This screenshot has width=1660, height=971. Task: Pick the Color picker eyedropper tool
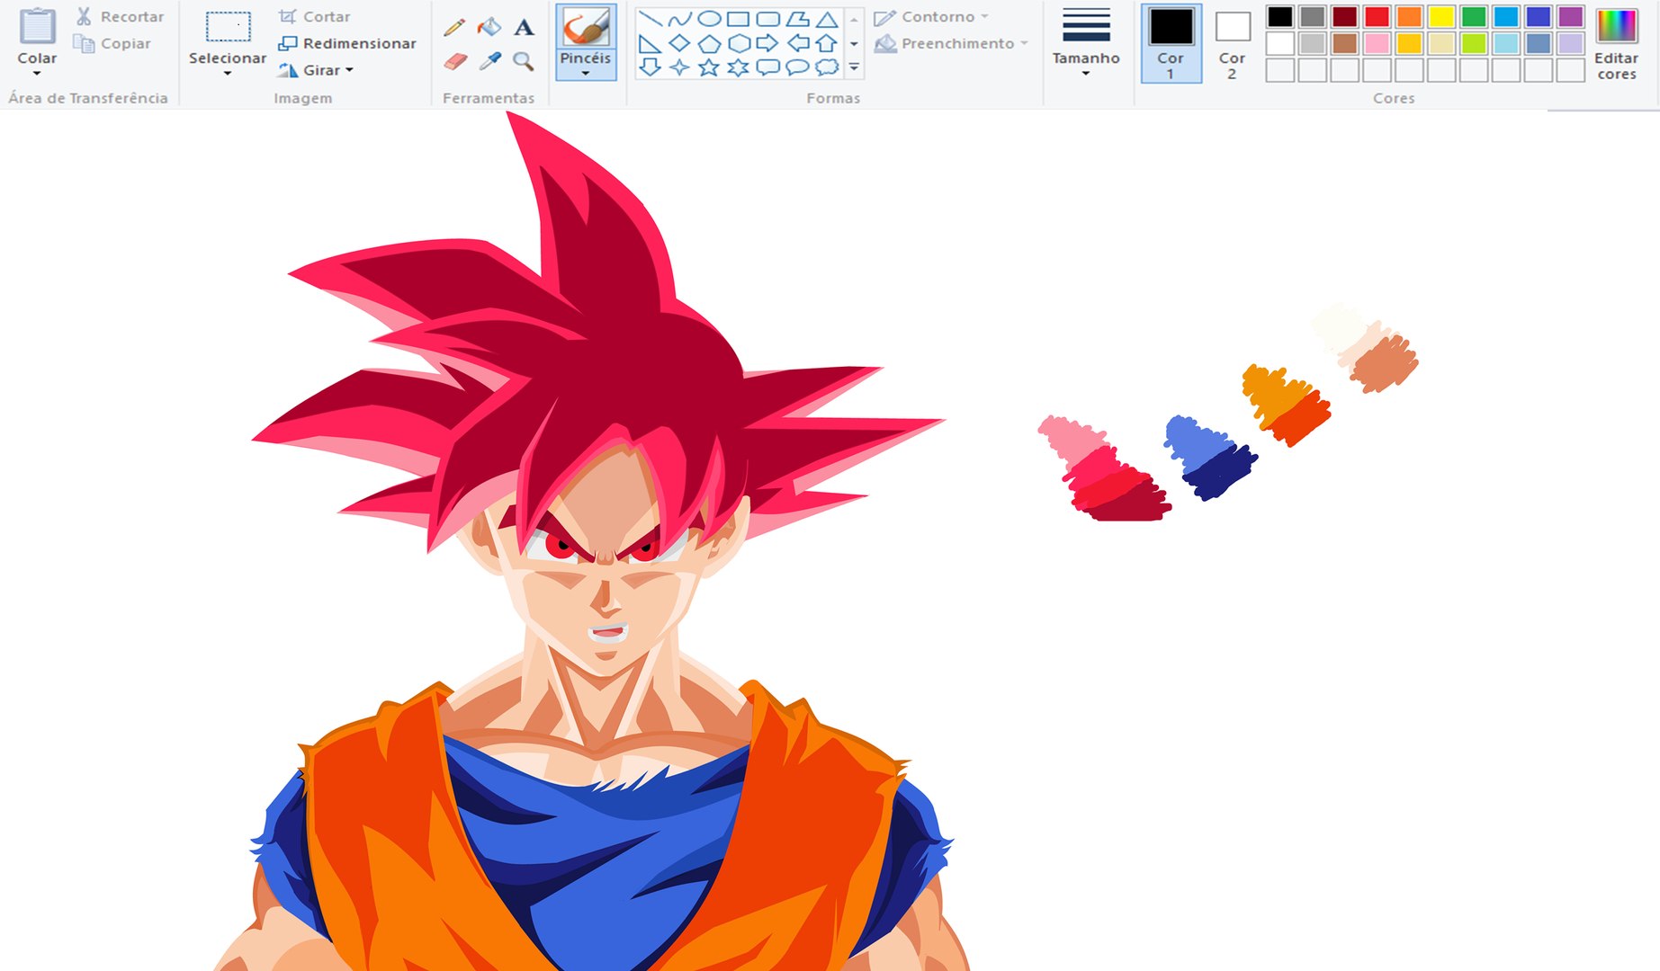tap(489, 61)
